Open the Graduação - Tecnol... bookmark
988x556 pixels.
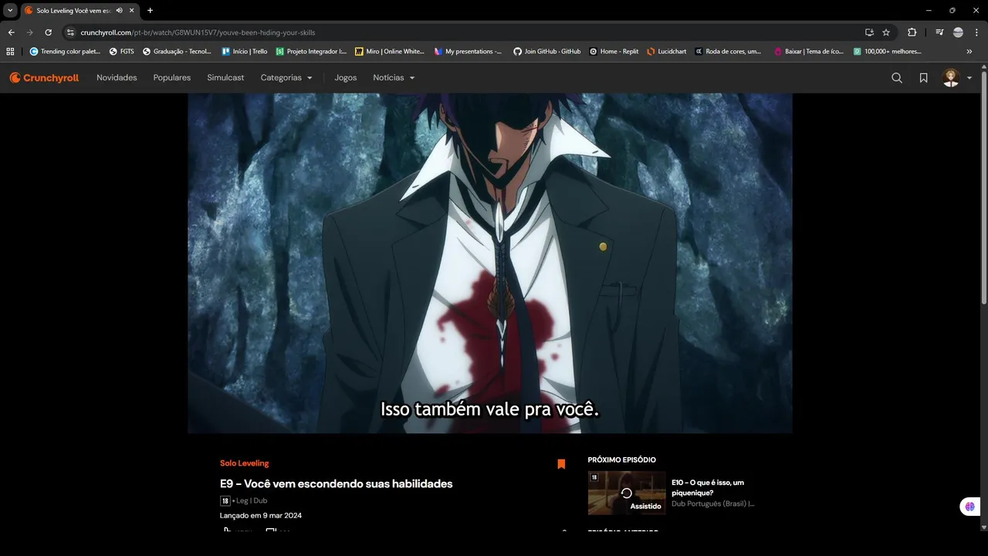coord(177,52)
